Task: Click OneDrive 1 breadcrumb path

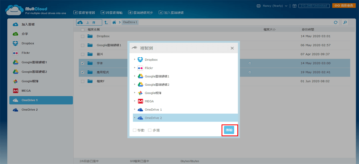Action: 130,23
